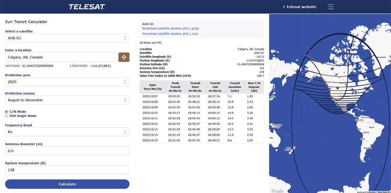Click the LONGITUDE value -114.0718831
Image resolution: width=391 pixels, height=193 pixels.
(x=100, y=66)
